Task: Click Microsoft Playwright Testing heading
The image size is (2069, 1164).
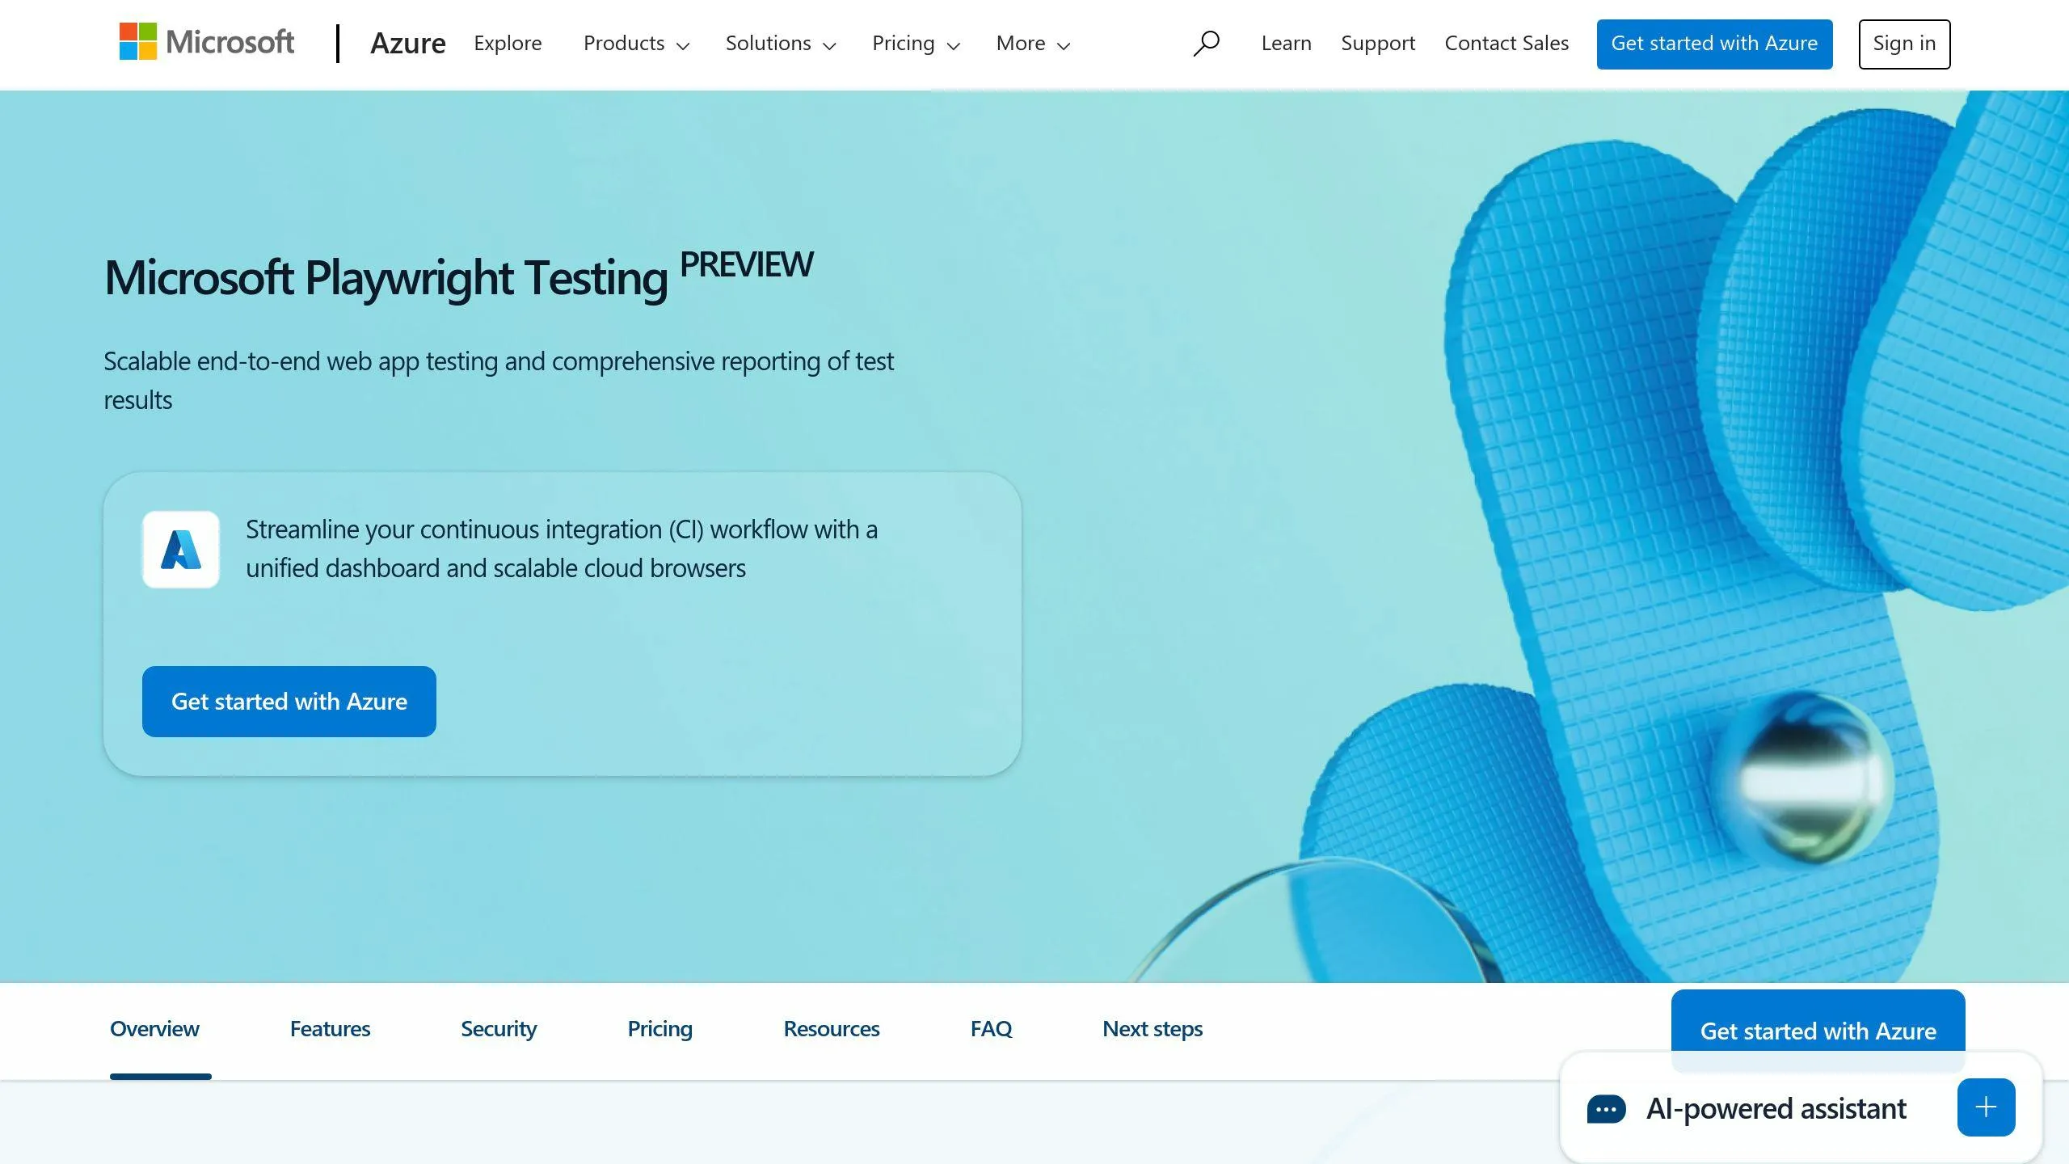Action: tap(386, 277)
